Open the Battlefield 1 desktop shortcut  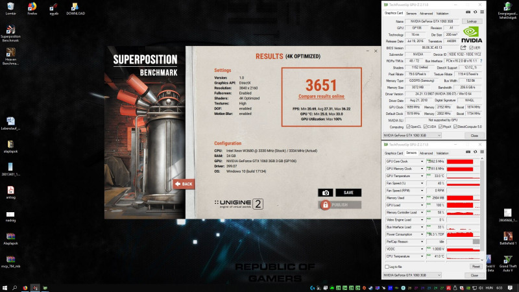[x=508, y=238]
